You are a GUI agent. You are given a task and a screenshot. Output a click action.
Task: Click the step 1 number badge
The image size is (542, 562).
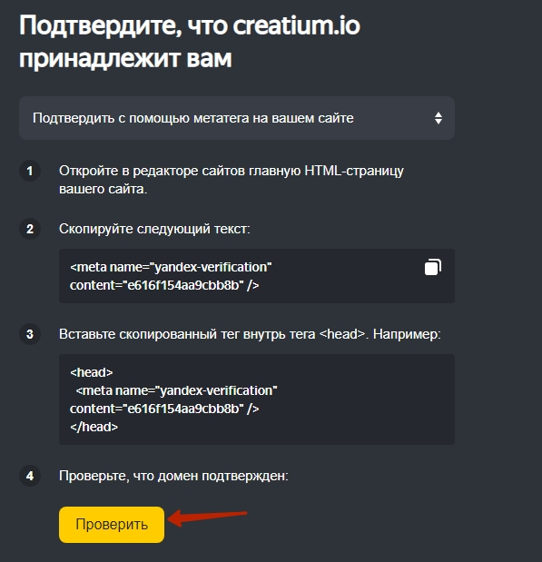[30, 171]
